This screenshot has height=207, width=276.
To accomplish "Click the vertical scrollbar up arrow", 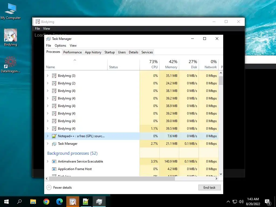I will click(x=221, y=73).
